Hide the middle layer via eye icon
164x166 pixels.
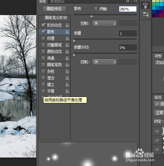click(x=157, y=140)
